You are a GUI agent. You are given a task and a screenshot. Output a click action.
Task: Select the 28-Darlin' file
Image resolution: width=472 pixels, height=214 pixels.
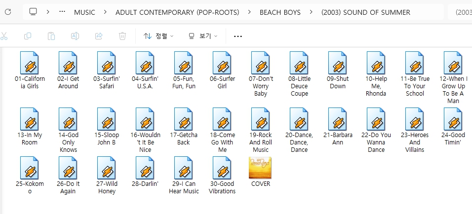click(x=145, y=172)
